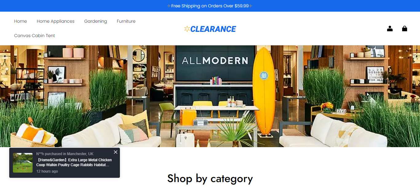Select the Gardening navigation item
The height and width of the screenshot is (187, 420).
click(96, 21)
